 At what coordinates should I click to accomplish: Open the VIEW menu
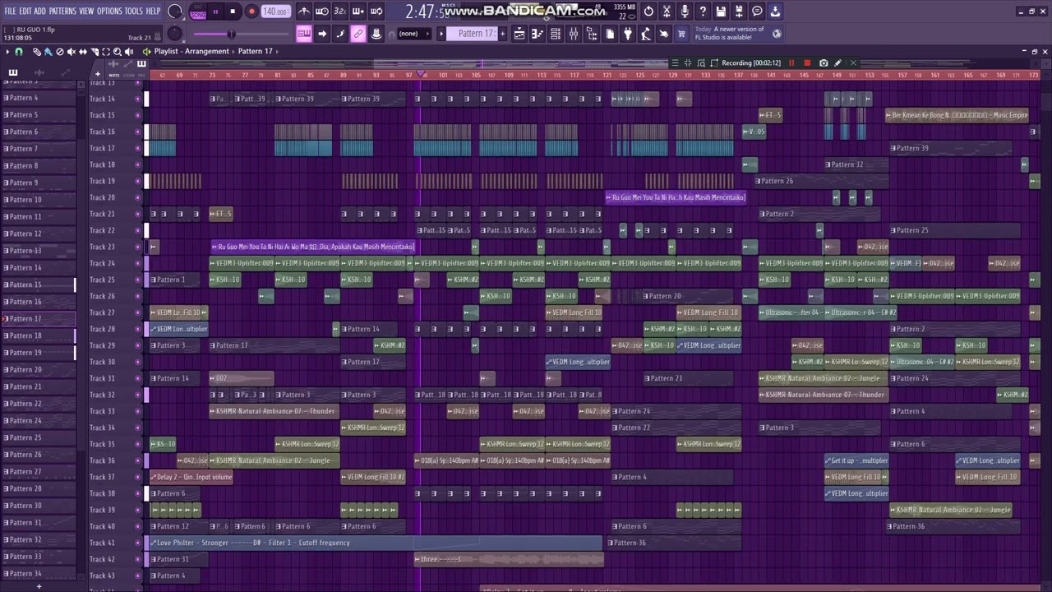pyautogui.click(x=86, y=11)
